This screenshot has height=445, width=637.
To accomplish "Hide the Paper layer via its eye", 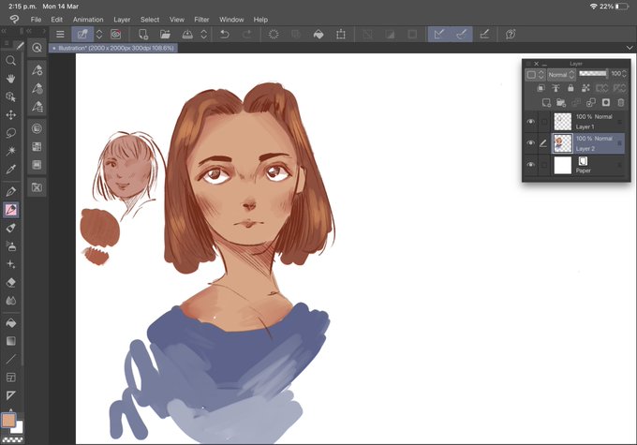I will [530, 165].
